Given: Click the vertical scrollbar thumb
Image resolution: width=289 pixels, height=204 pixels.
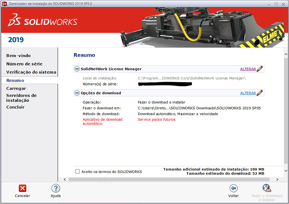Looking at the screenshot, I should click(x=286, y=111).
